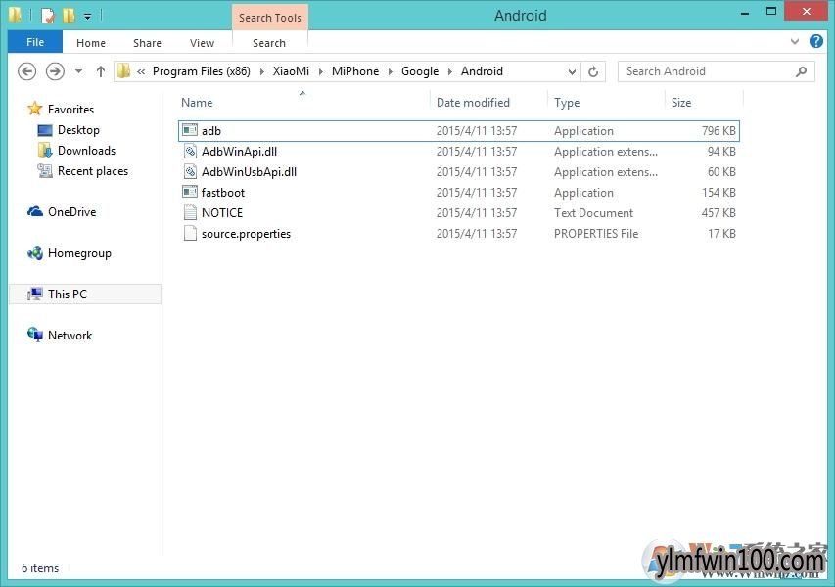The image size is (835, 587).
Task: Click the address bar folder icon
Action: [x=123, y=70]
